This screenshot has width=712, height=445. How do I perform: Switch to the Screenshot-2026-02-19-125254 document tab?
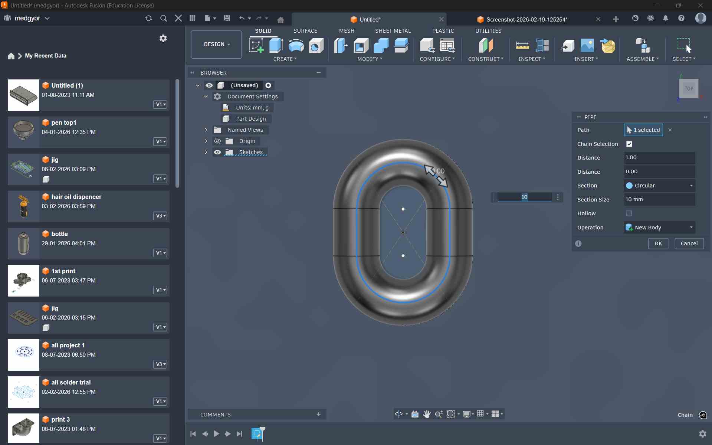tap(526, 19)
